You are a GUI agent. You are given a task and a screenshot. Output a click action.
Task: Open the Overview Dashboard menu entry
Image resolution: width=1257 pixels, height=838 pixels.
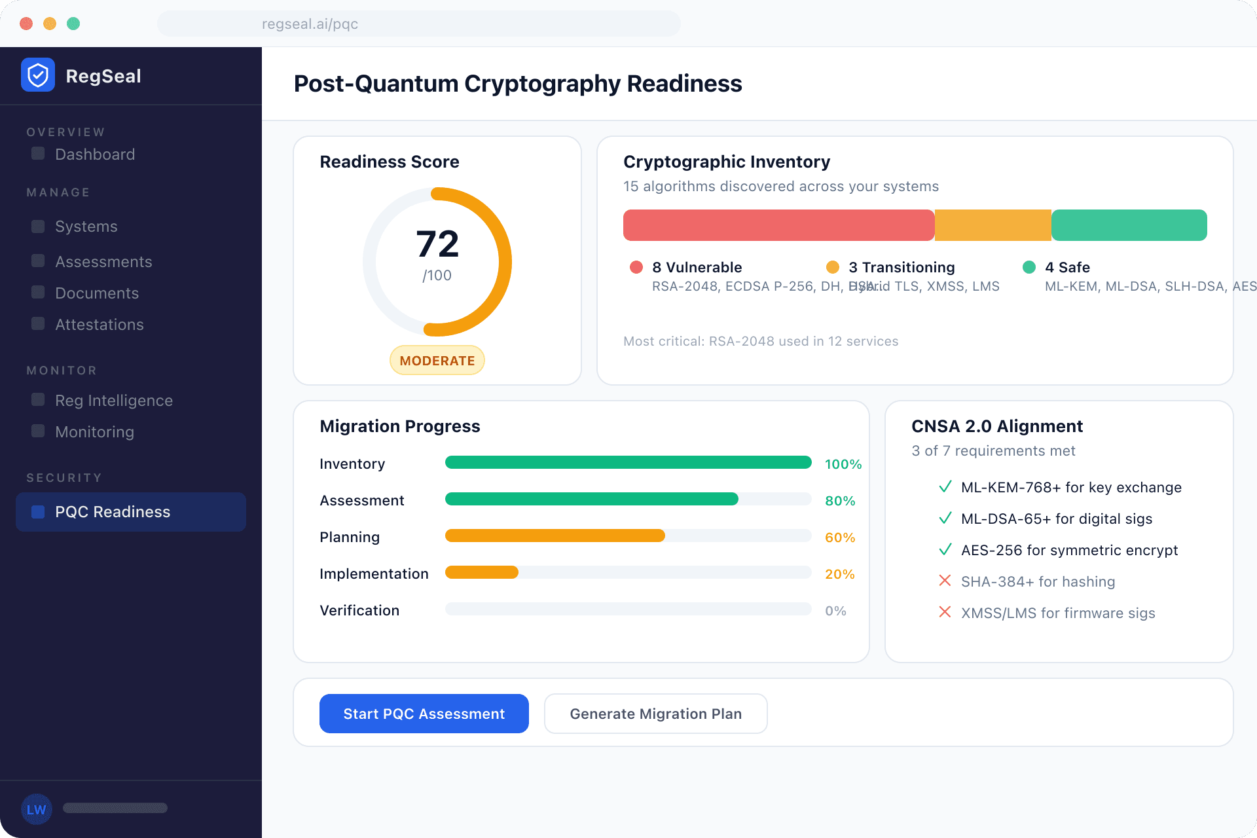pos(94,154)
